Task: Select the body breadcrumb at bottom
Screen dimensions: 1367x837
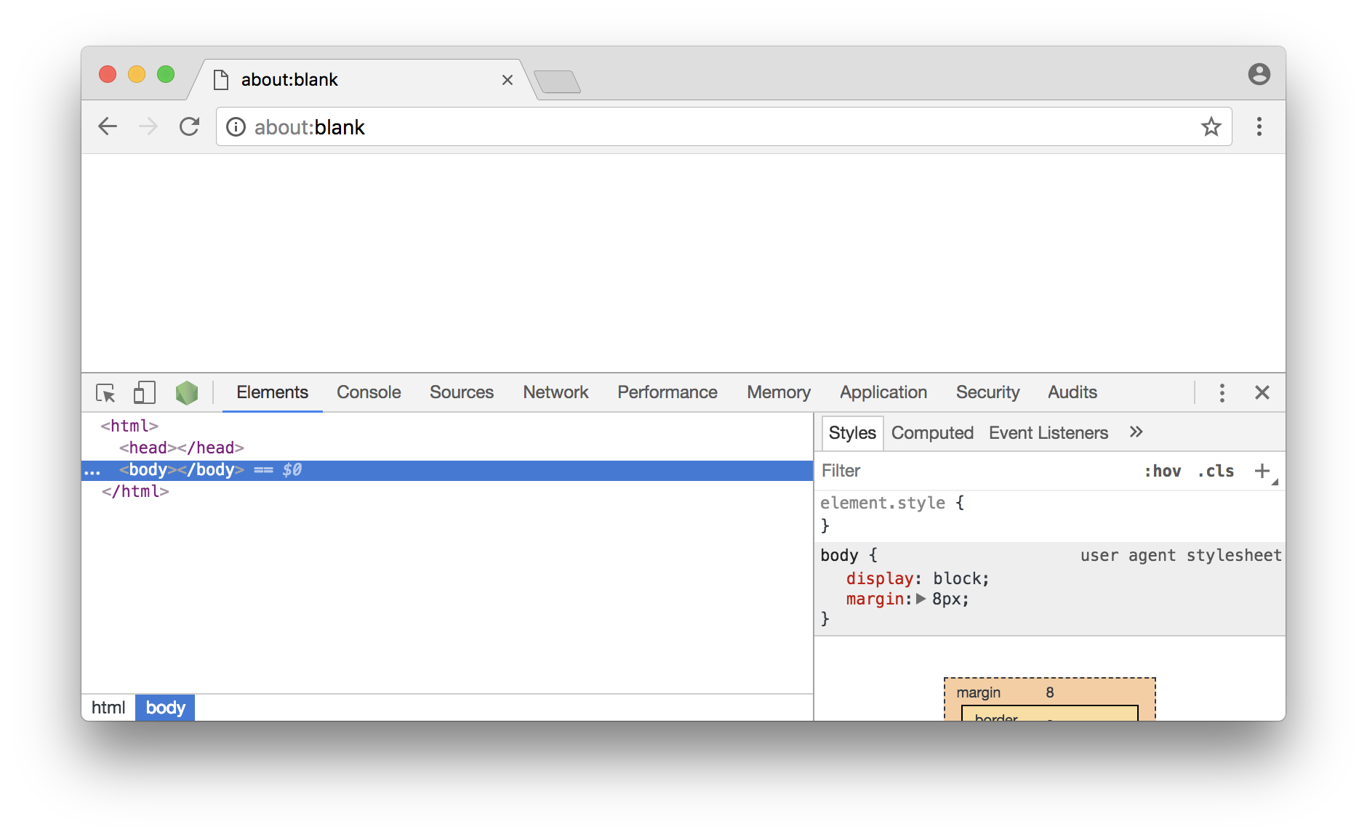Action: click(x=164, y=707)
